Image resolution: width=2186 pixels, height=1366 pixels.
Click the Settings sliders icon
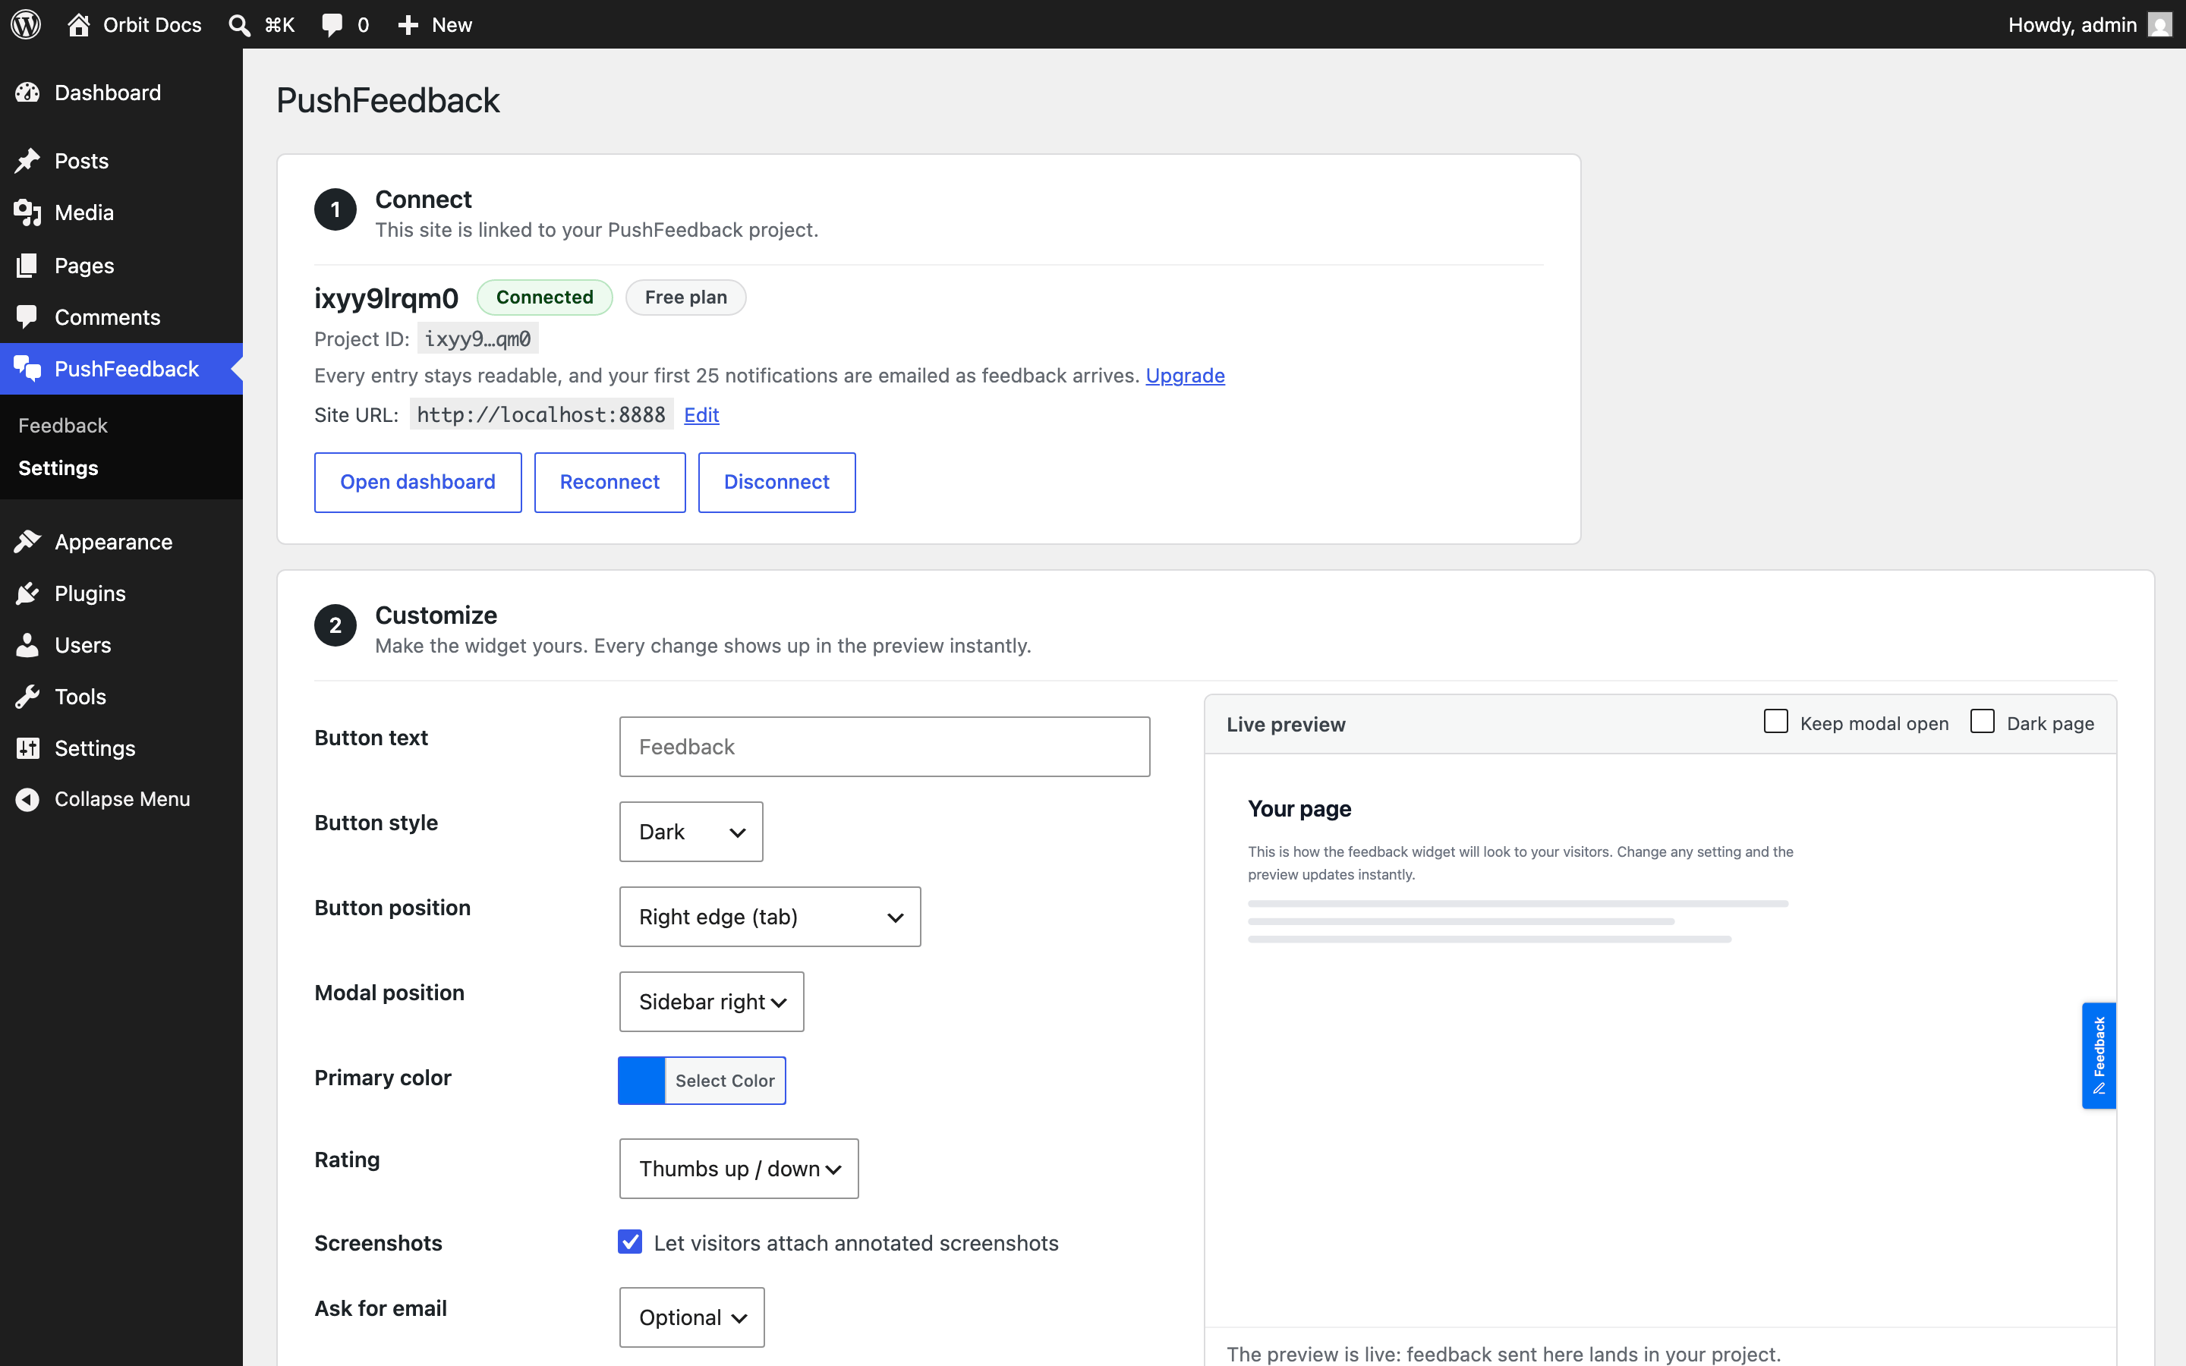28,748
